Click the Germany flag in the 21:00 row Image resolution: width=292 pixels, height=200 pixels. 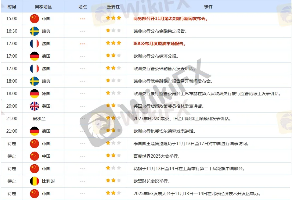coord(34,131)
